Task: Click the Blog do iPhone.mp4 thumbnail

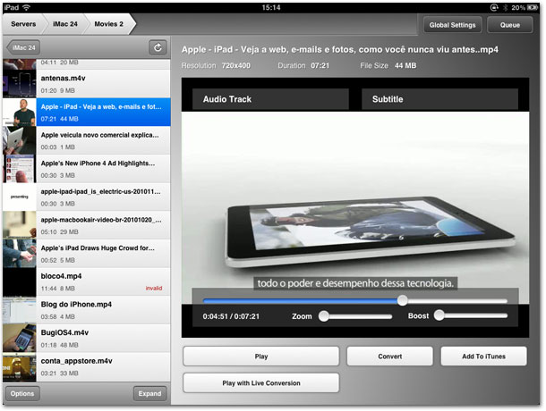Action: (x=20, y=310)
